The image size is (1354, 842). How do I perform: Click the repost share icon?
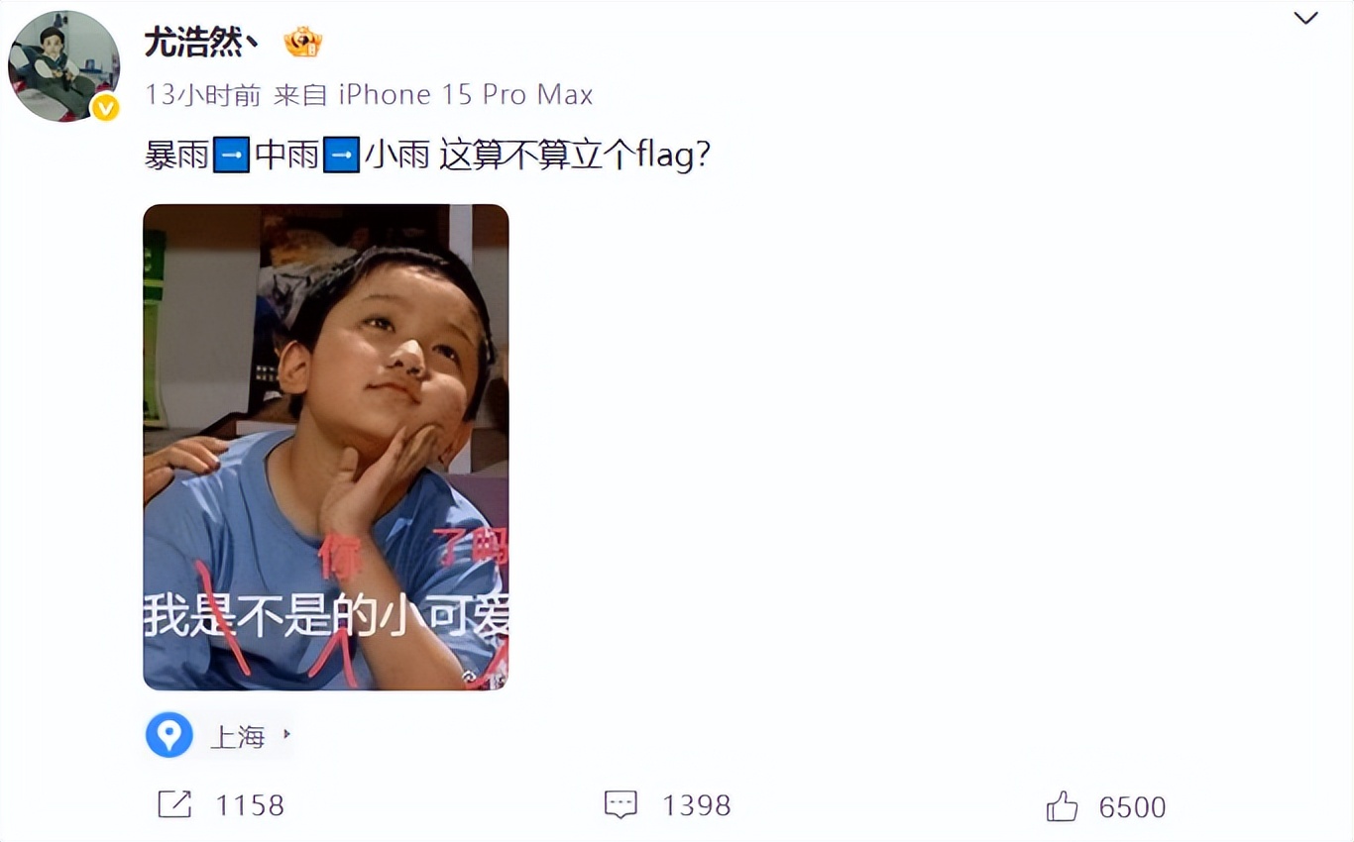[x=174, y=804]
